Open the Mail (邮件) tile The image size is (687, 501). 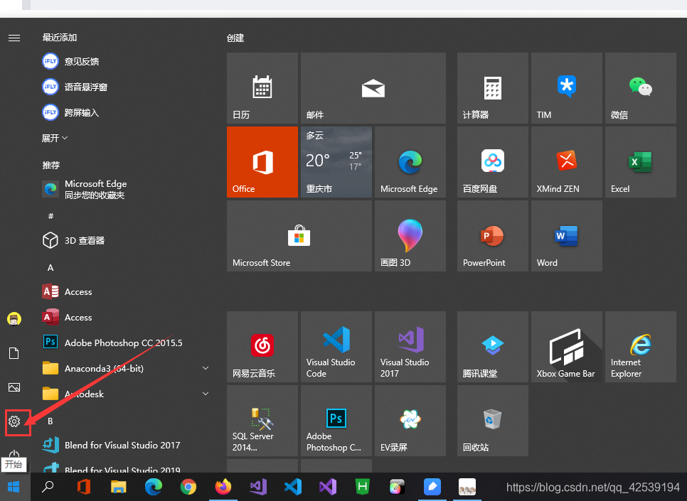point(373,88)
